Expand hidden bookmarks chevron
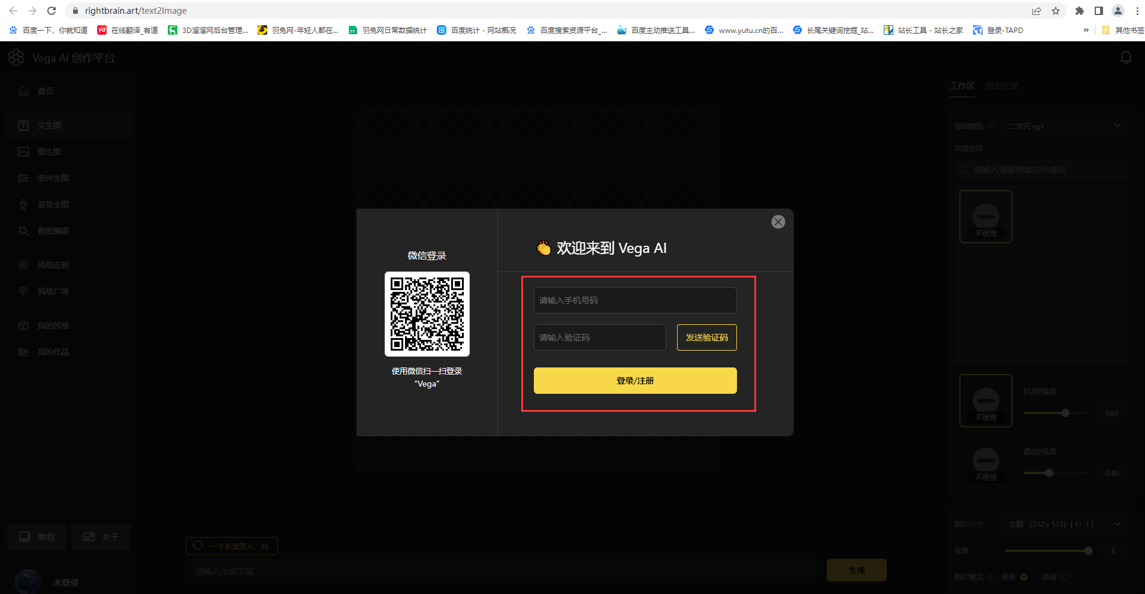Image resolution: width=1145 pixels, height=594 pixels. [x=1086, y=30]
